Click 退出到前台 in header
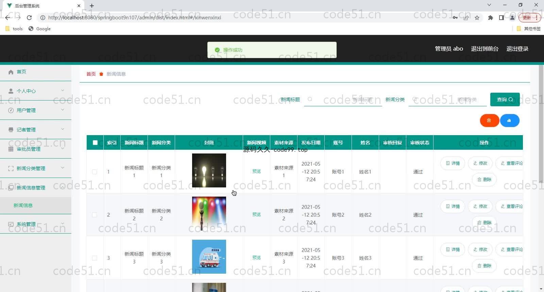The image size is (544, 292). (x=485, y=49)
